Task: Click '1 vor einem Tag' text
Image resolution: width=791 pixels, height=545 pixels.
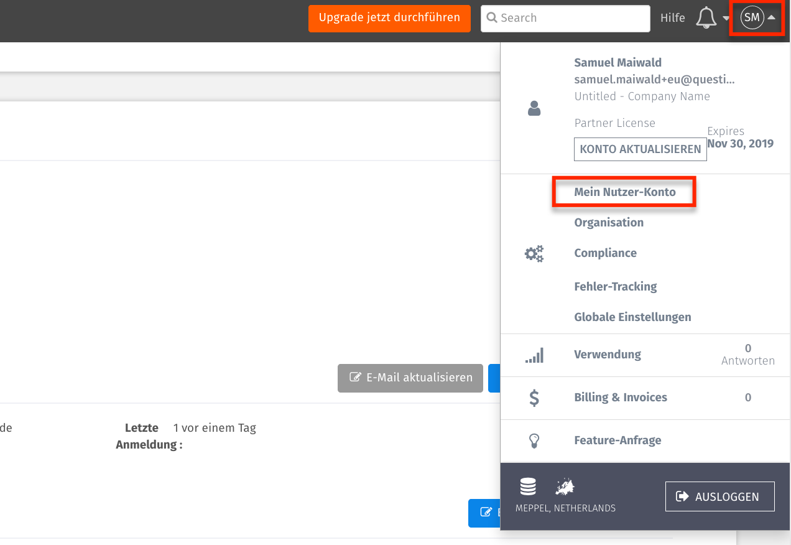Action: pos(215,428)
